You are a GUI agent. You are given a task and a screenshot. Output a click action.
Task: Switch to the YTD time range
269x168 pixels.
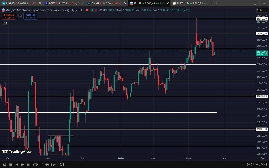tap(35, 164)
